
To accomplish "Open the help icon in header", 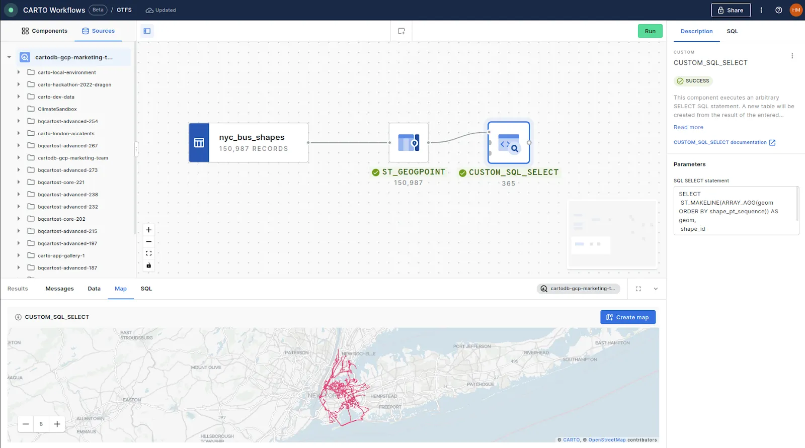I will tap(779, 10).
